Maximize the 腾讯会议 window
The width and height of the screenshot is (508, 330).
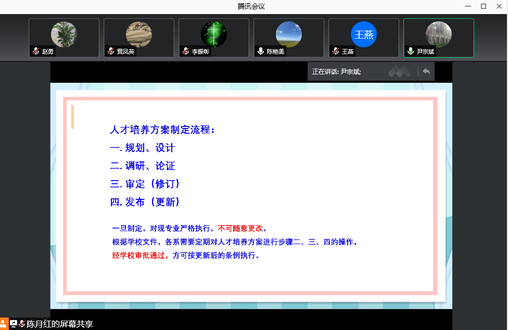click(x=484, y=6)
